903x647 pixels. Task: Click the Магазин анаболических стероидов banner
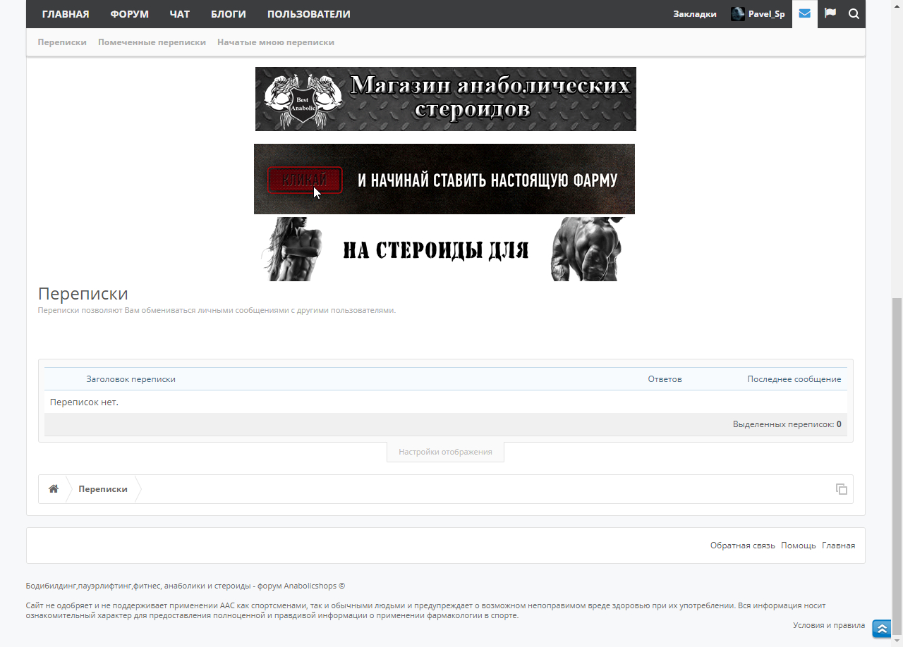click(446, 99)
